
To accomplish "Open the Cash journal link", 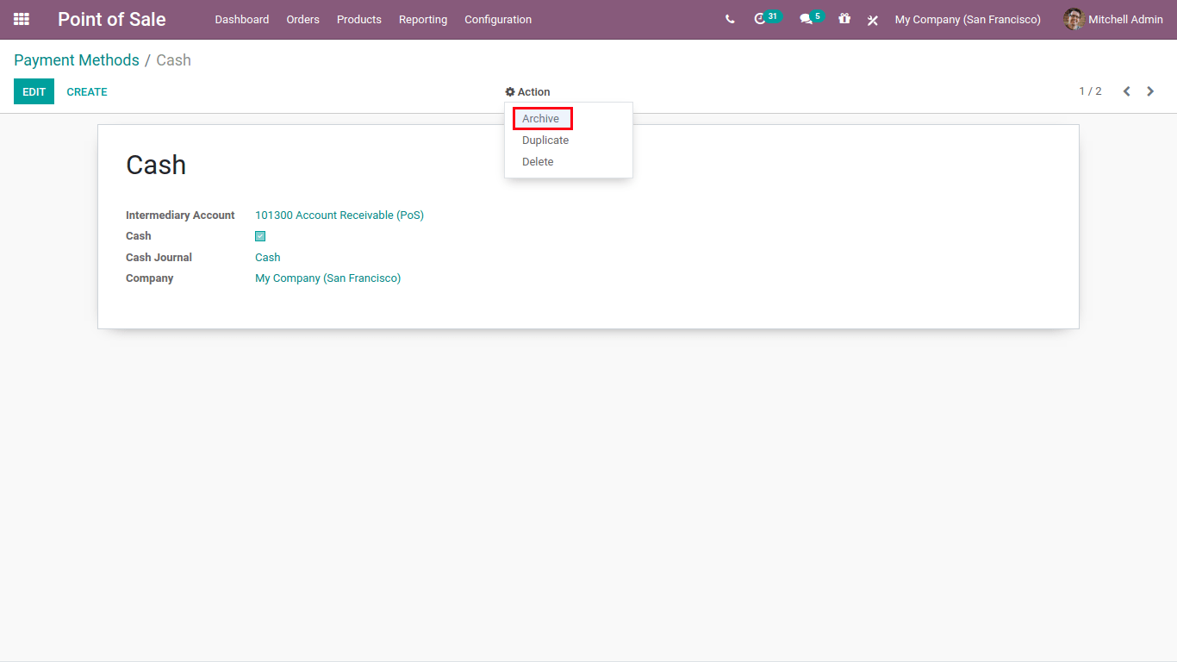I will click(268, 258).
